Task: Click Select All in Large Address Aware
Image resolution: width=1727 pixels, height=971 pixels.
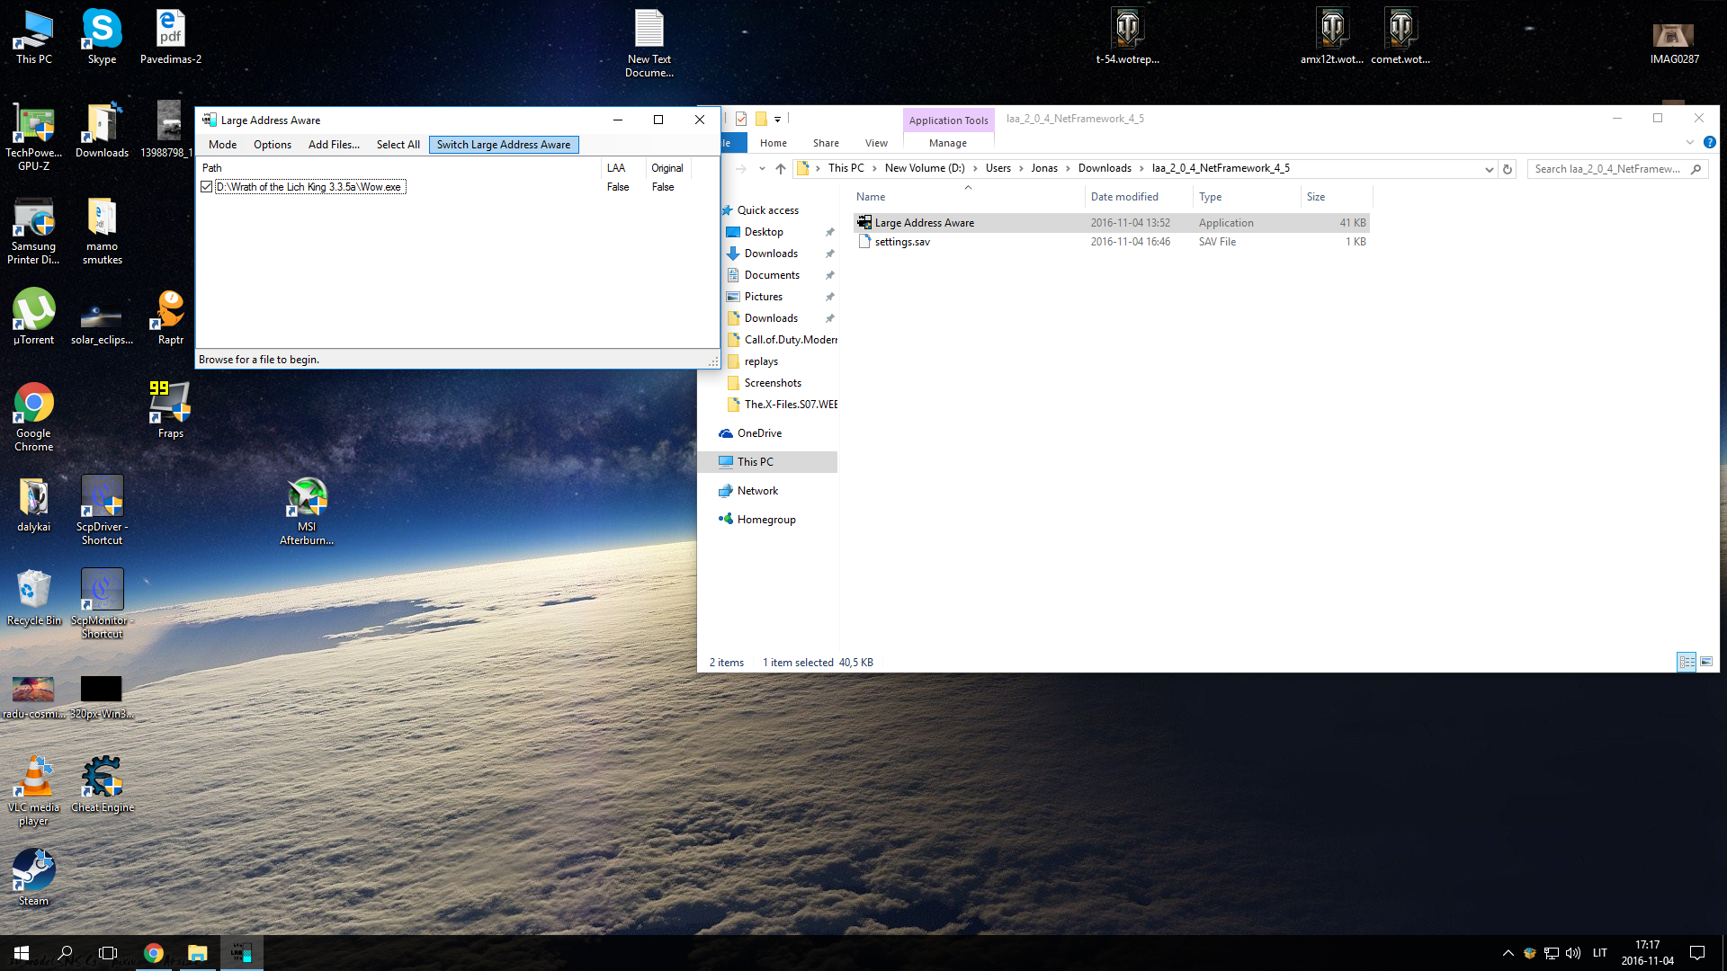Action: pyautogui.click(x=398, y=145)
